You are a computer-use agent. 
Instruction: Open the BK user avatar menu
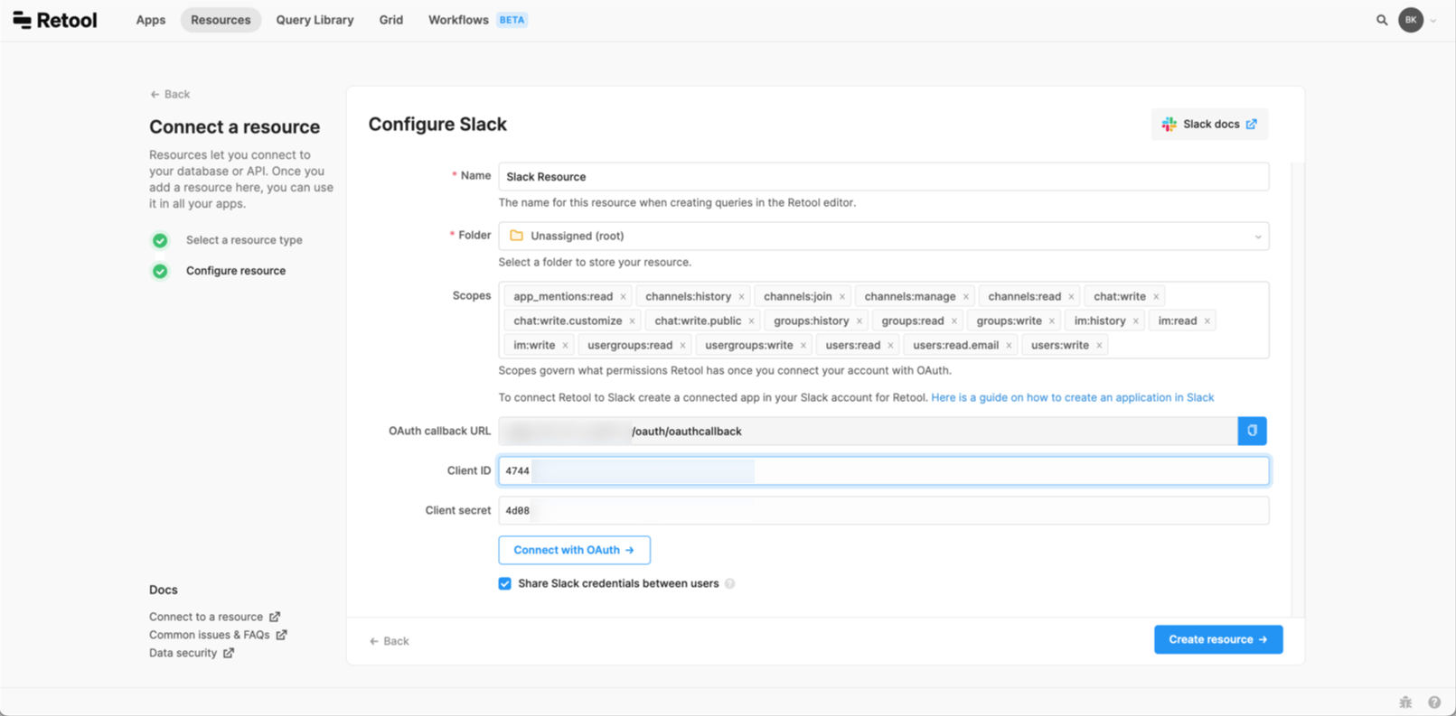pos(1411,20)
